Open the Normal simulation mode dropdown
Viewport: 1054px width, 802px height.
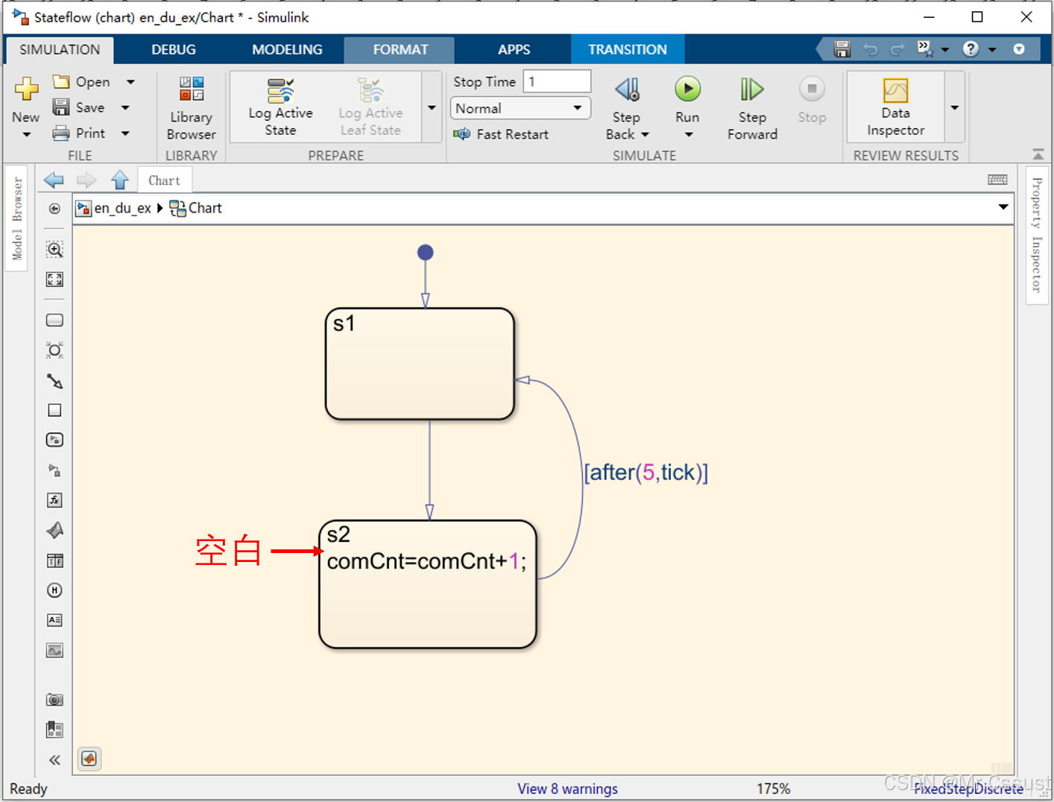click(520, 108)
